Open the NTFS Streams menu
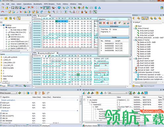 click(x=49, y=4)
